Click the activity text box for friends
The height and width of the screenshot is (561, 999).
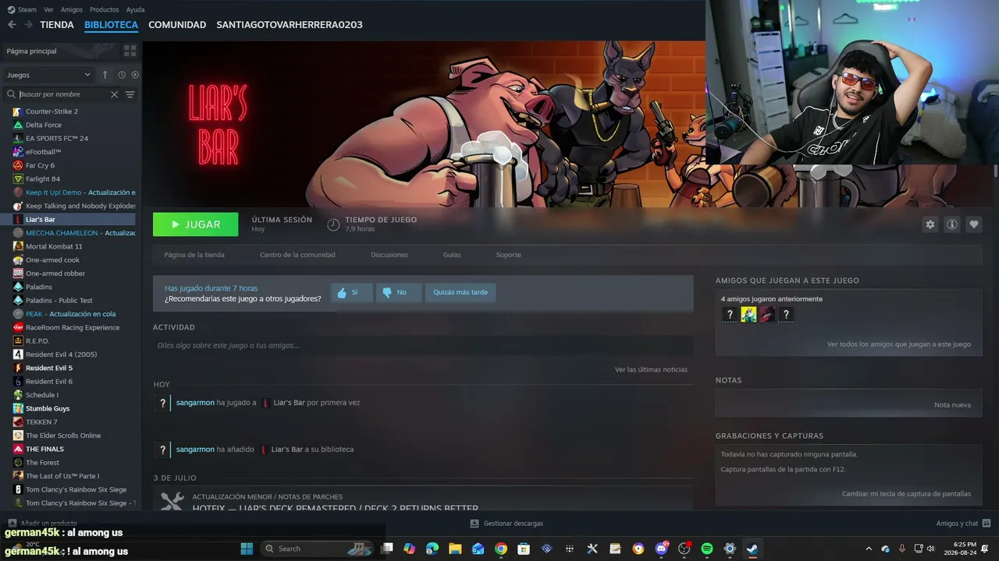click(423, 345)
